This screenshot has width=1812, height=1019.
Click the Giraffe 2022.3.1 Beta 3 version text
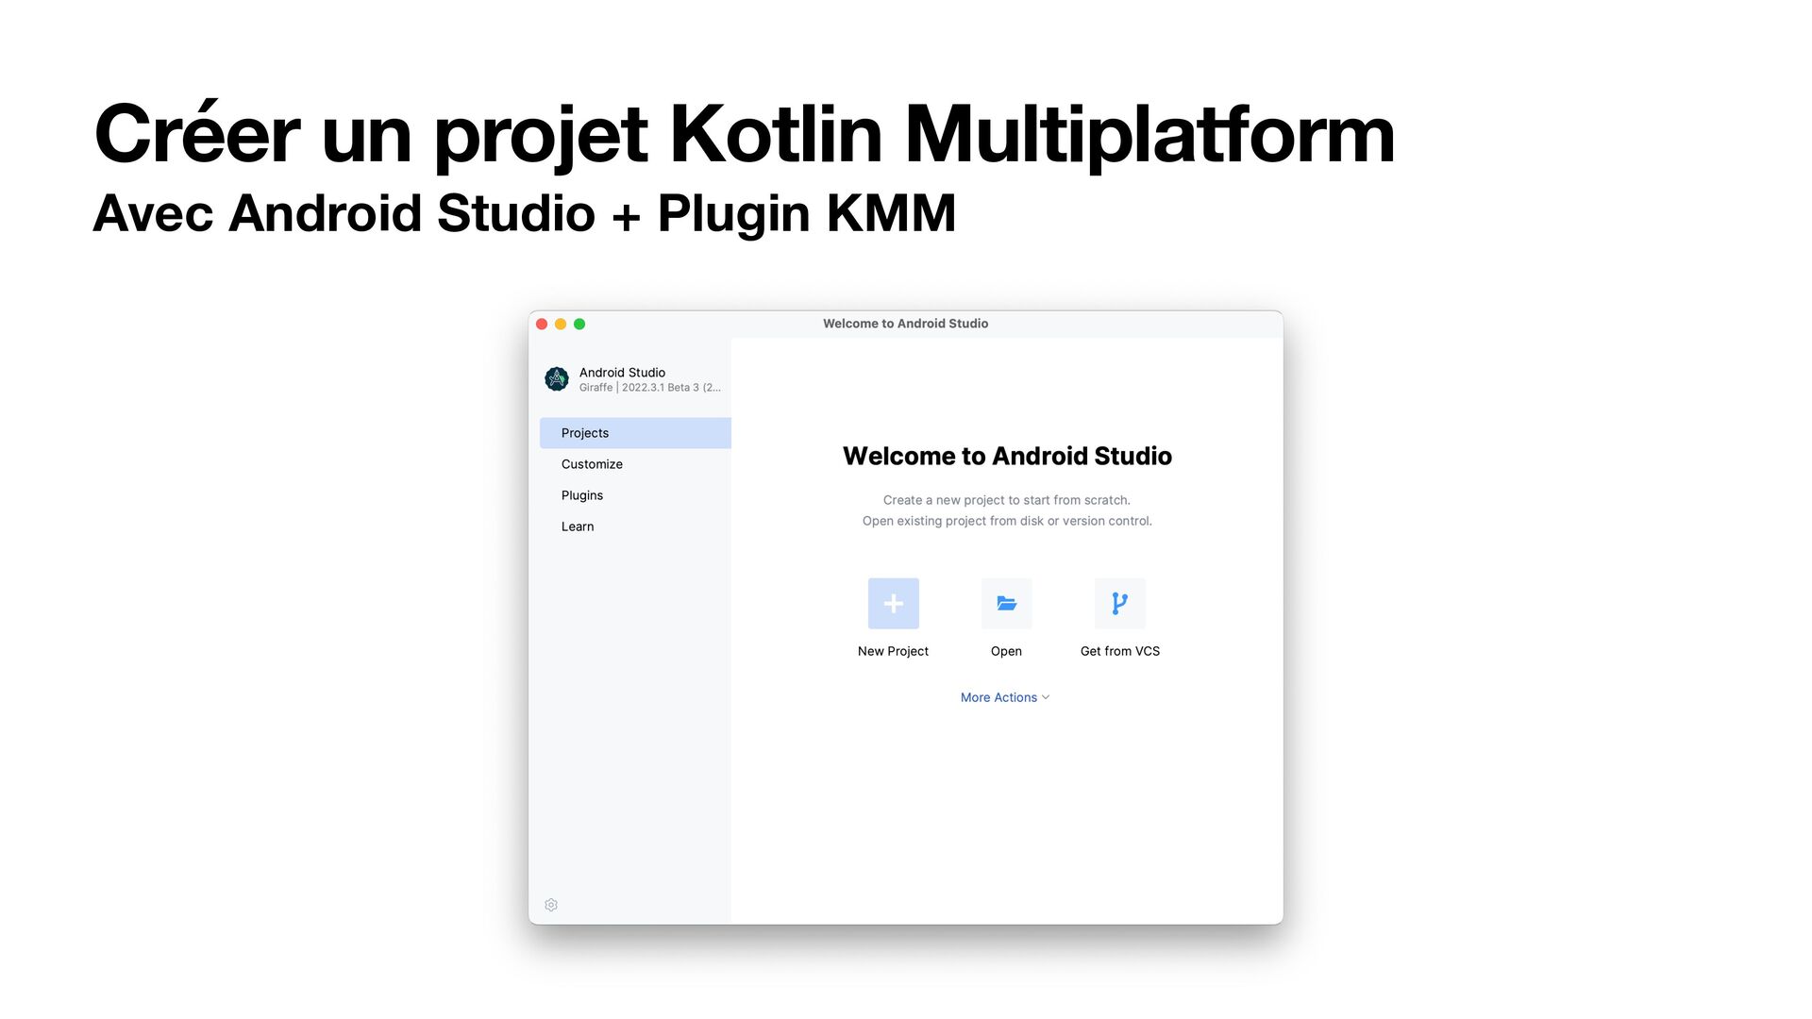[x=650, y=388]
